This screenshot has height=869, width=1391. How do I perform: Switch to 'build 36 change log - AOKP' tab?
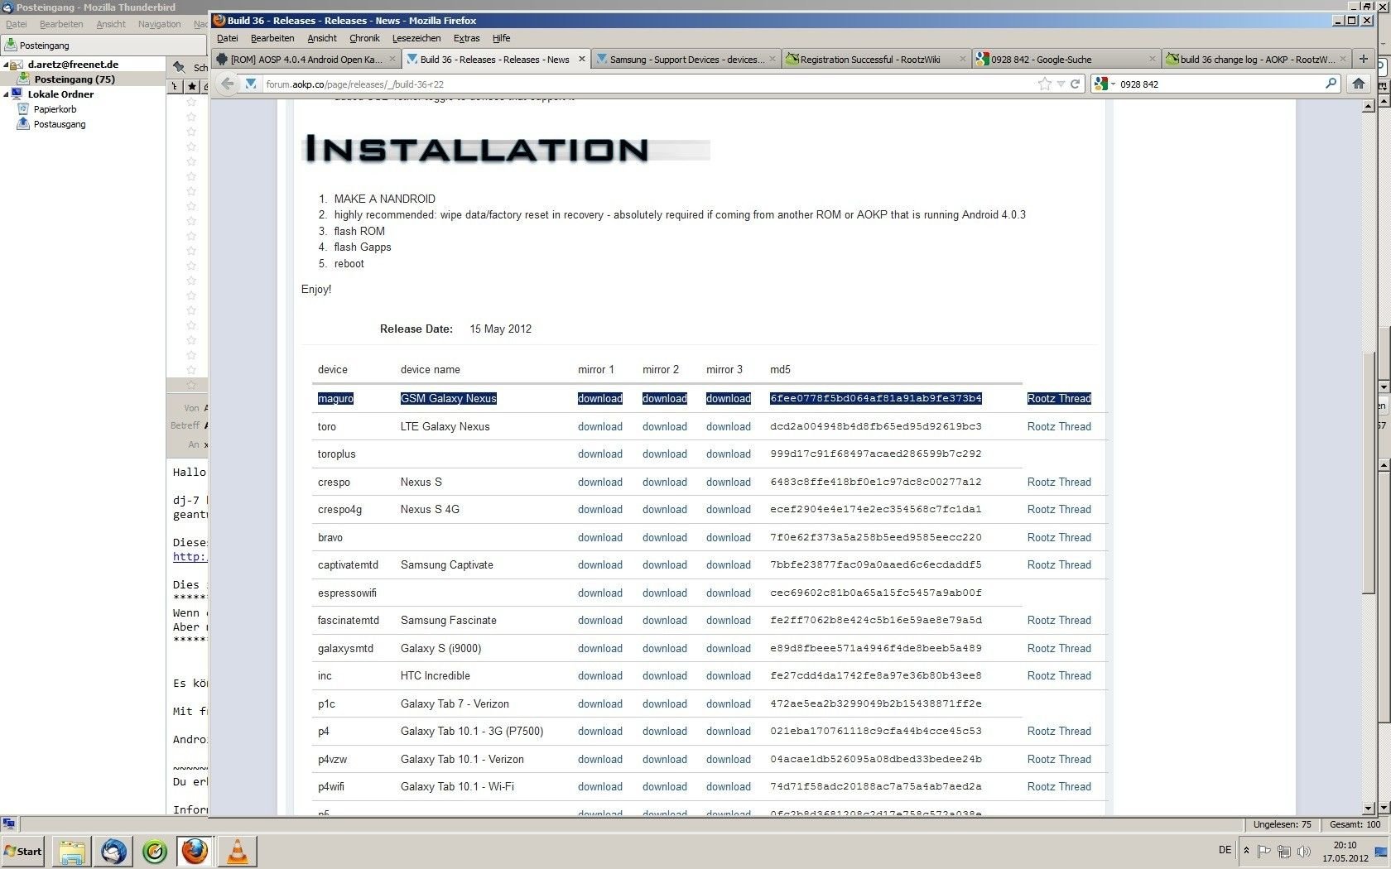pyautogui.click(x=1256, y=59)
